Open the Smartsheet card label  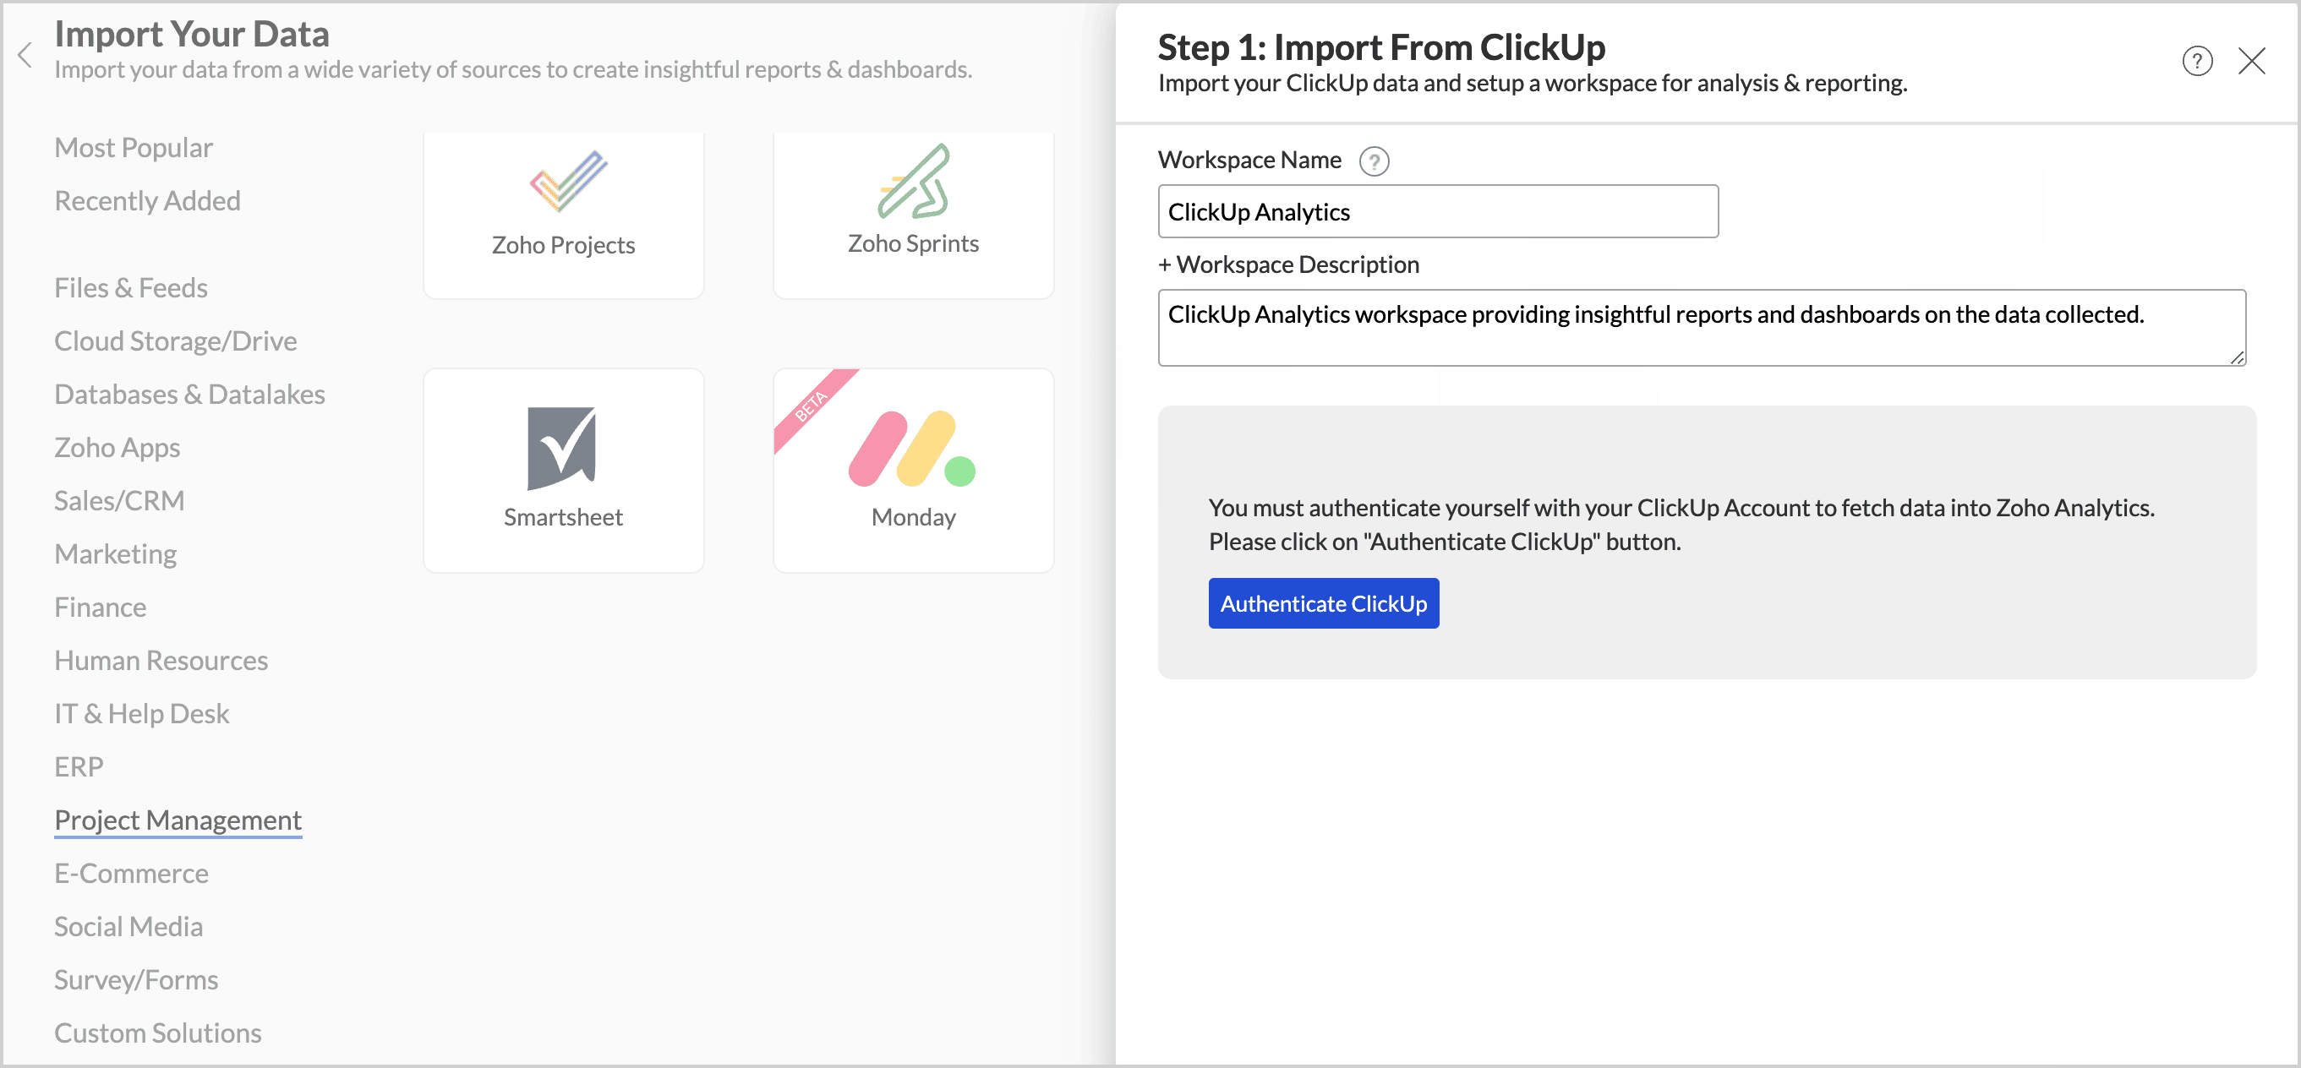563,517
